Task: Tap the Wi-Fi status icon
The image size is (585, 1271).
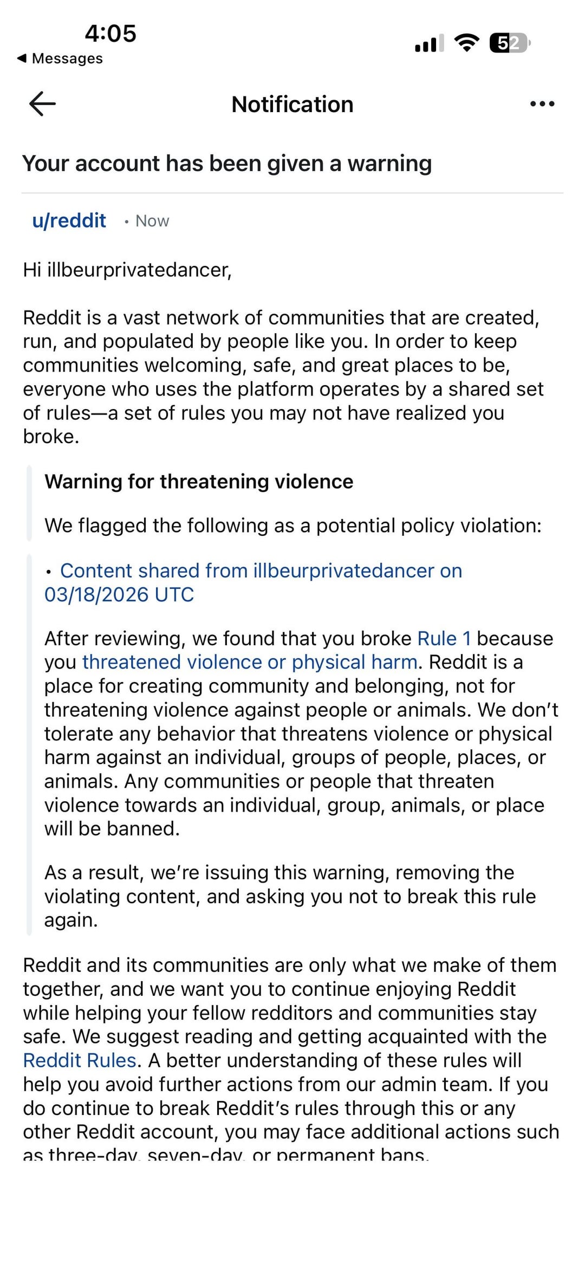Action: pos(467,43)
